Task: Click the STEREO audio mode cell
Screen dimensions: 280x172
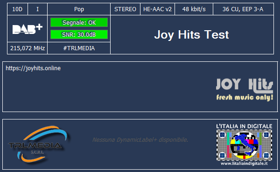Action: point(125,9)
